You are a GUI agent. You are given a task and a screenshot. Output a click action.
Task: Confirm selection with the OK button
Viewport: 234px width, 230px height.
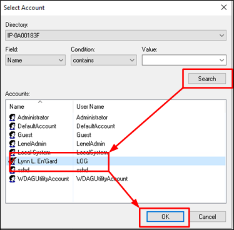coord(165,217)
